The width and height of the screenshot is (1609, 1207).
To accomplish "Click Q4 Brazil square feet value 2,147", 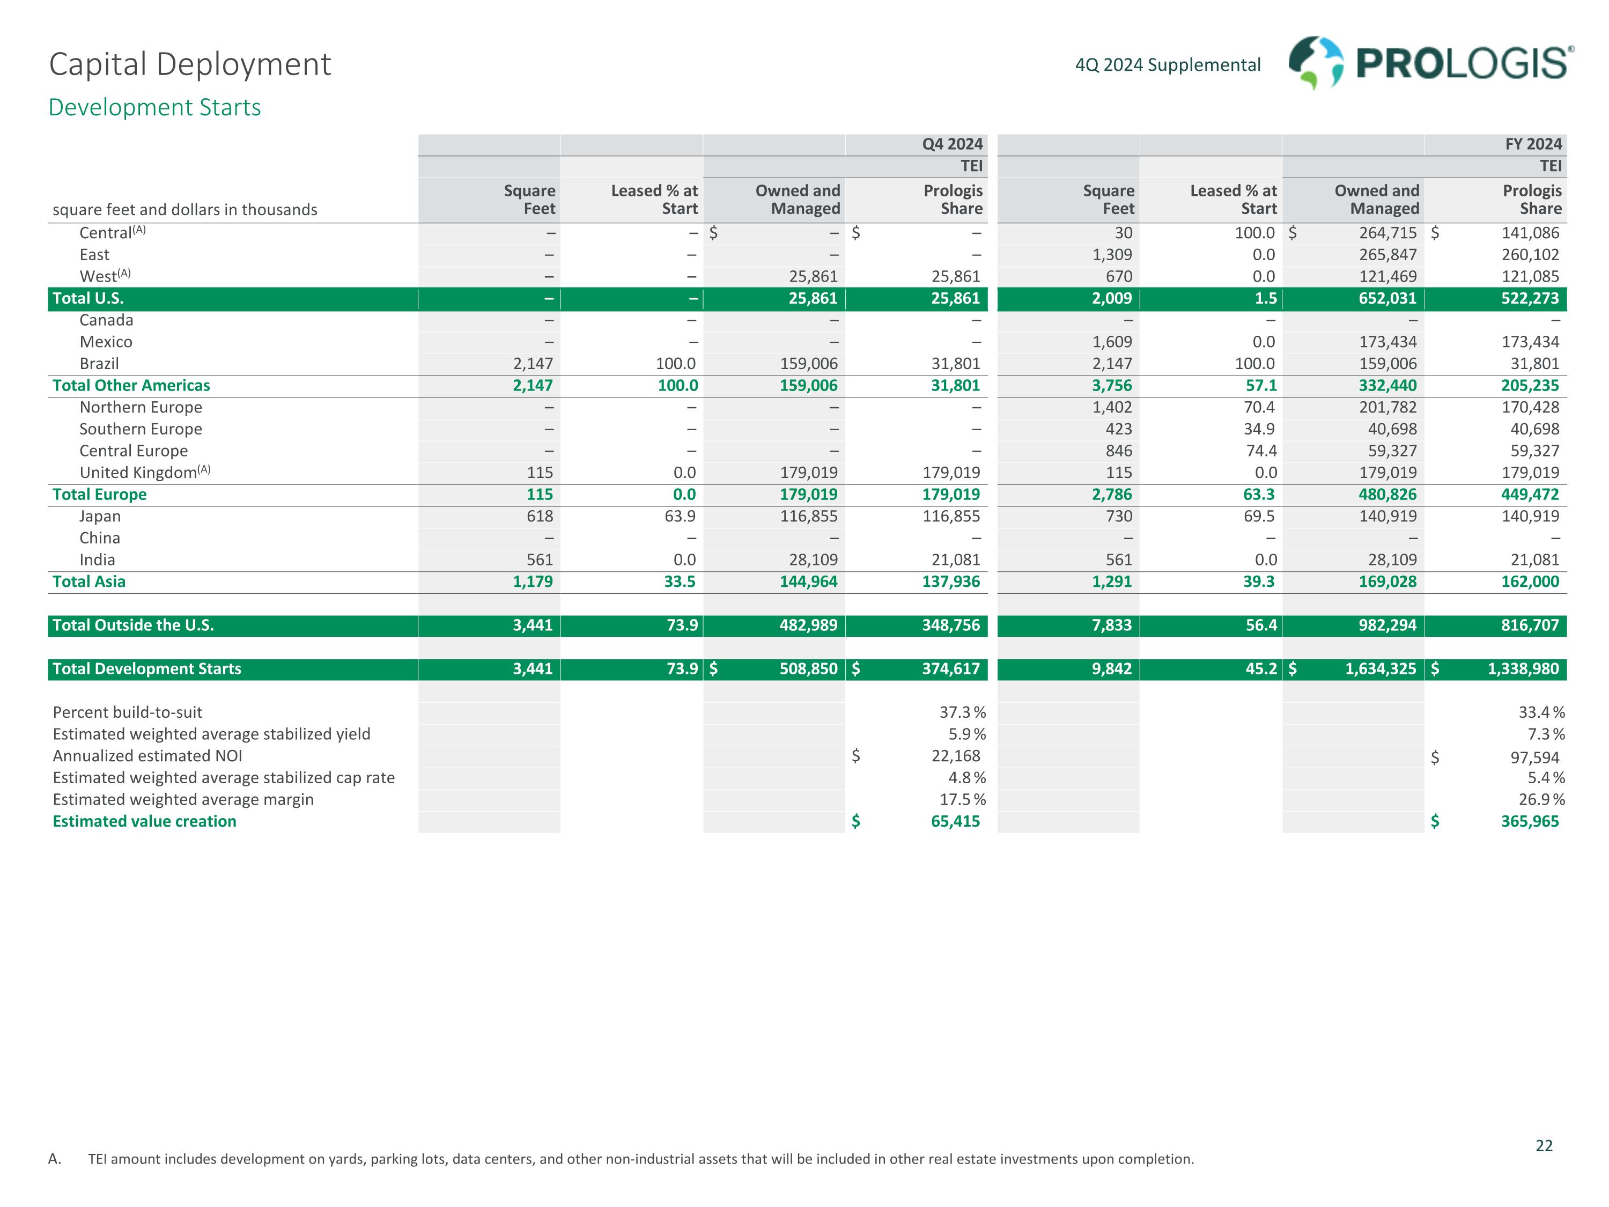I will tap(533, 364).
